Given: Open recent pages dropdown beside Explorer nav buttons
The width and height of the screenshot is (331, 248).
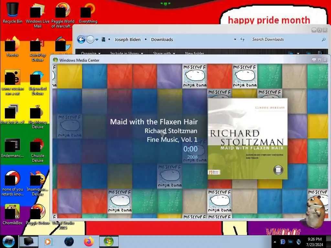Looking at the screenshot, I should (97, 40).
